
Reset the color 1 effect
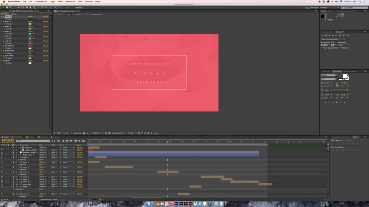[x=30, y=16]
